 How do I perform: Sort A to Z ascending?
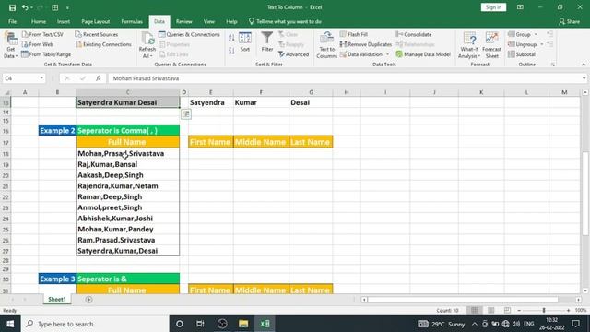tap(231, 37)
